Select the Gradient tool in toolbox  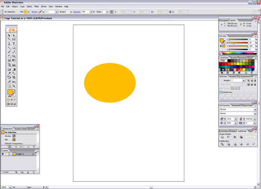tap(14, 70)
